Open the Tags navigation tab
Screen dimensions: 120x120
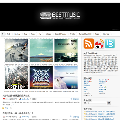[97, 34]
